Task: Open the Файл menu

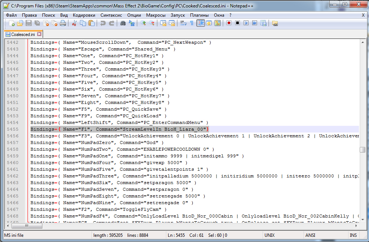Action: coord(11,15)
